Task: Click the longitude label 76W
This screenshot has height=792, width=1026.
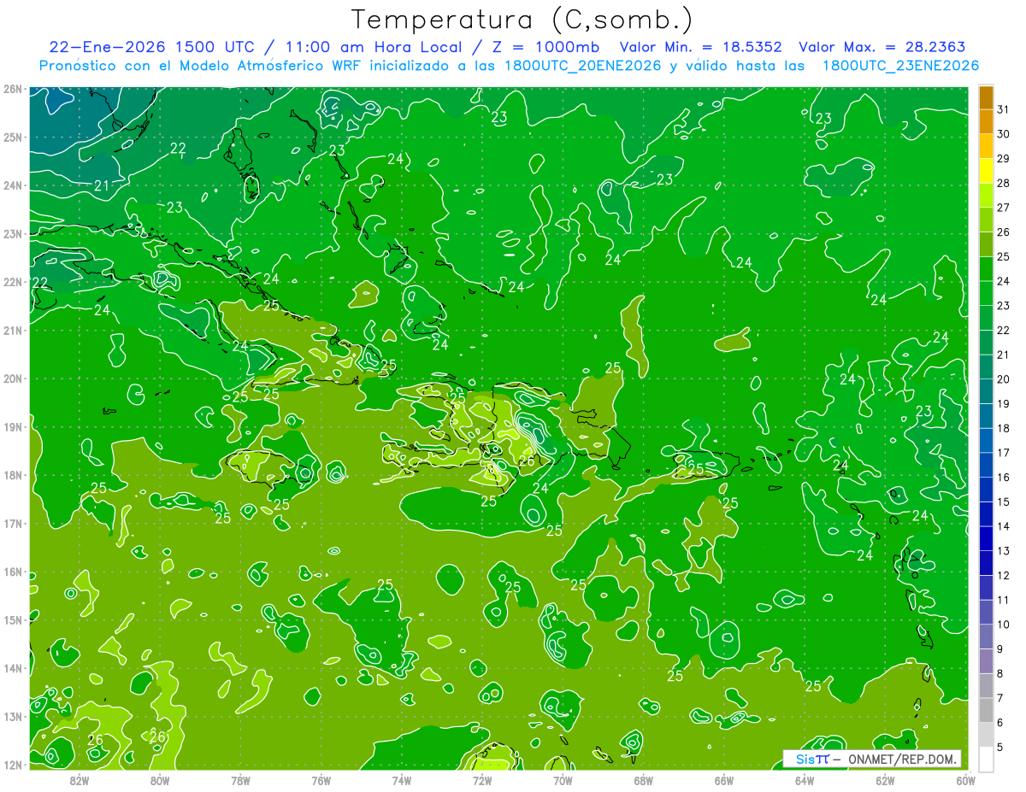Action: point(321,780)
